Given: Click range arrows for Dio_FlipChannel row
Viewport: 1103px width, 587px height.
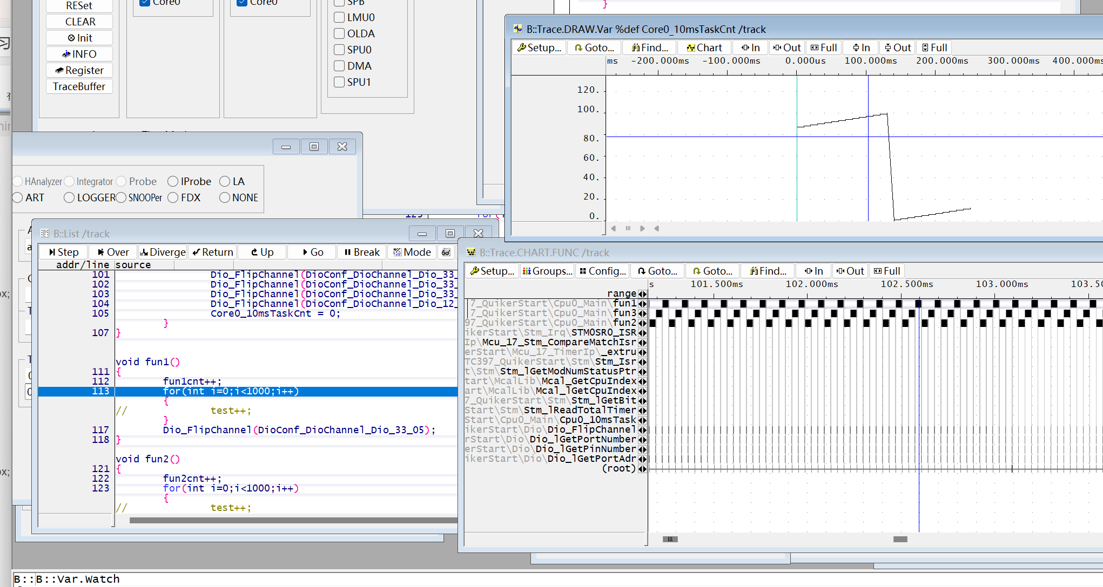Looking at the screenshot, I should pos(642,429).
